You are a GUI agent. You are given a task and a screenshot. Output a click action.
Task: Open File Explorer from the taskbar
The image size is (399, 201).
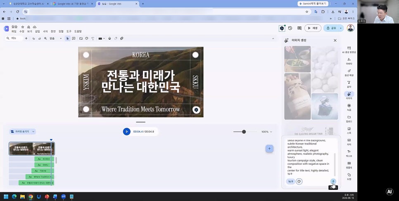tap(22, 196)
